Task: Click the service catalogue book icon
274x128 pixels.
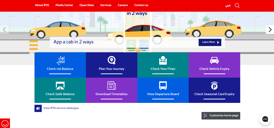Action: tap(38, 108)
